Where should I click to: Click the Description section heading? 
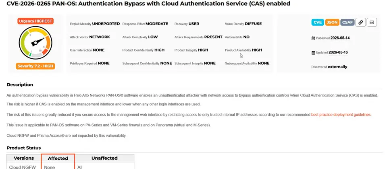(20, 84)
